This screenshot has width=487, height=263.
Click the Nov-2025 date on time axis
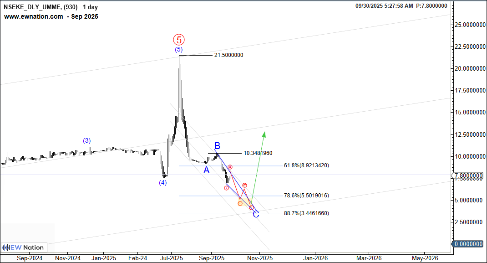click(260, 258)
